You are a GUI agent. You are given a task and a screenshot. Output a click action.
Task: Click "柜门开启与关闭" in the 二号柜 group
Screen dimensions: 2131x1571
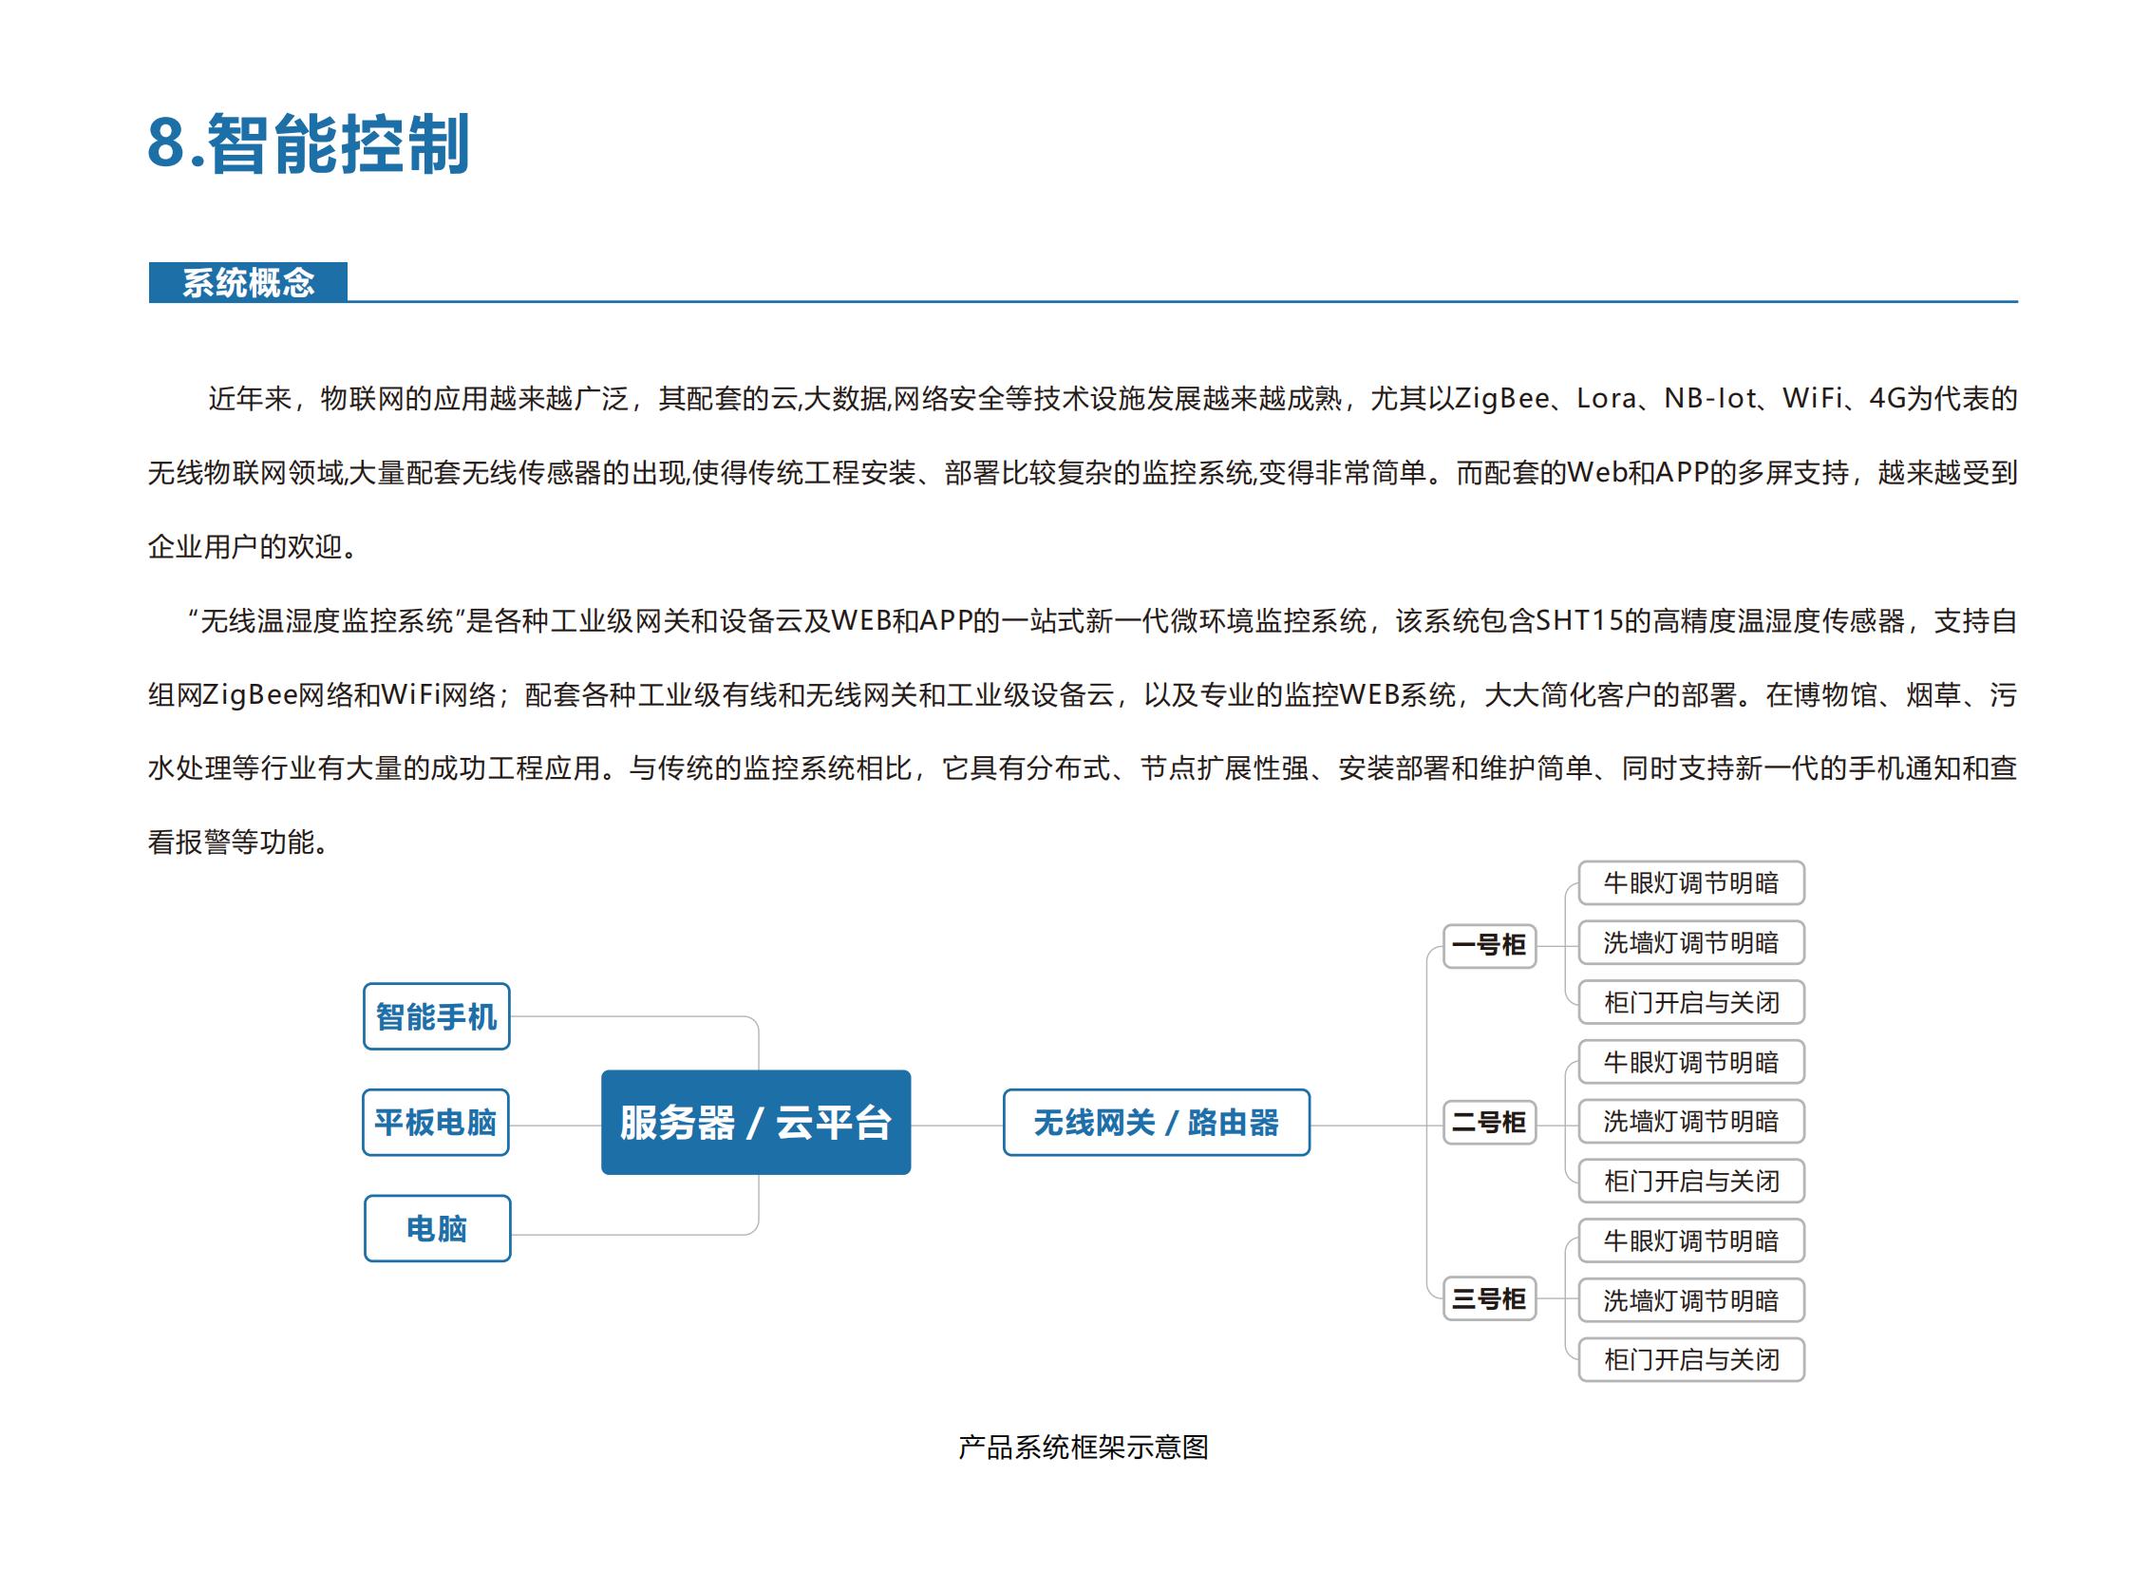[x=1690, y=1182]
